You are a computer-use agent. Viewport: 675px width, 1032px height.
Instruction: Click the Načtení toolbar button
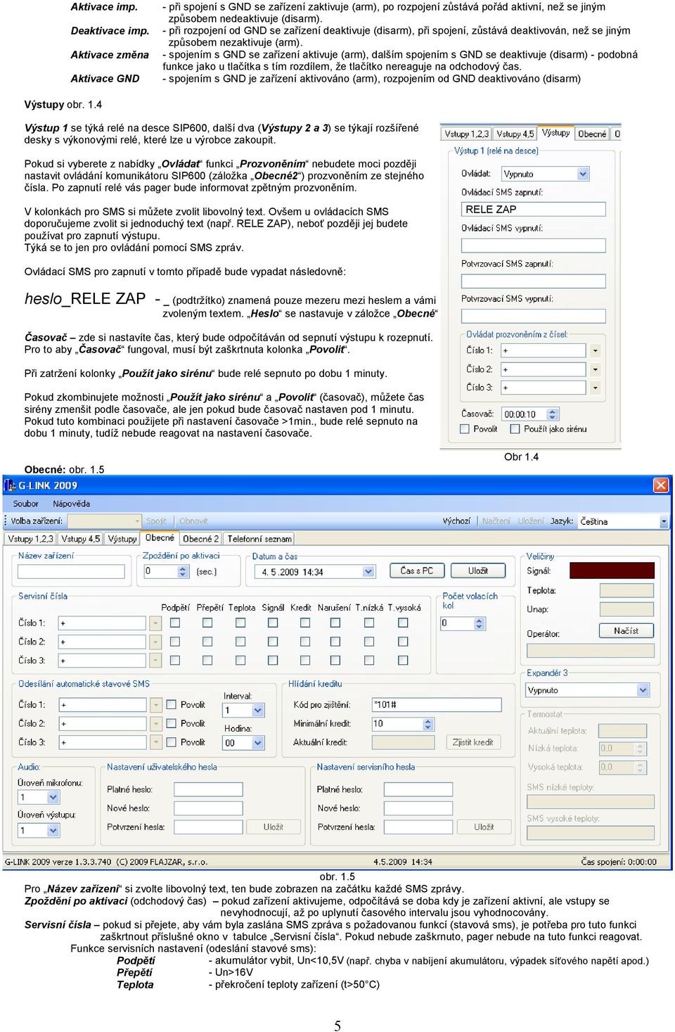pos(496,521)
